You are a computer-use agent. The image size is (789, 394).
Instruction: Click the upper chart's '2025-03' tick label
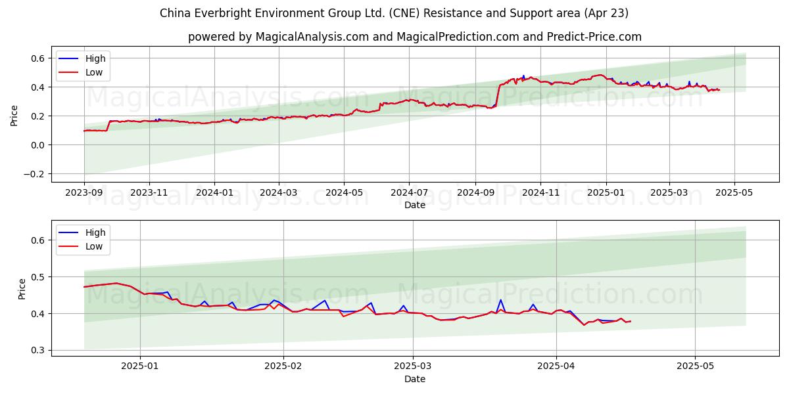point(669,194)
